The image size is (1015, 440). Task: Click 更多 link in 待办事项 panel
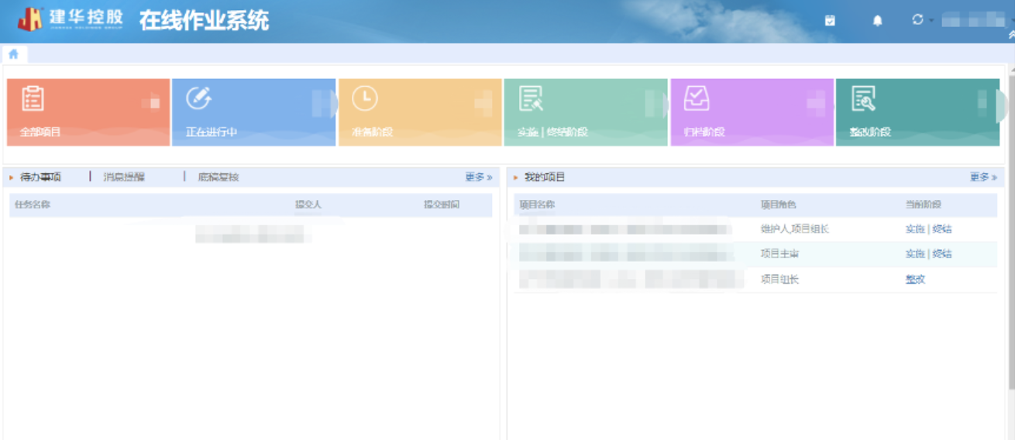pos(478,177)
